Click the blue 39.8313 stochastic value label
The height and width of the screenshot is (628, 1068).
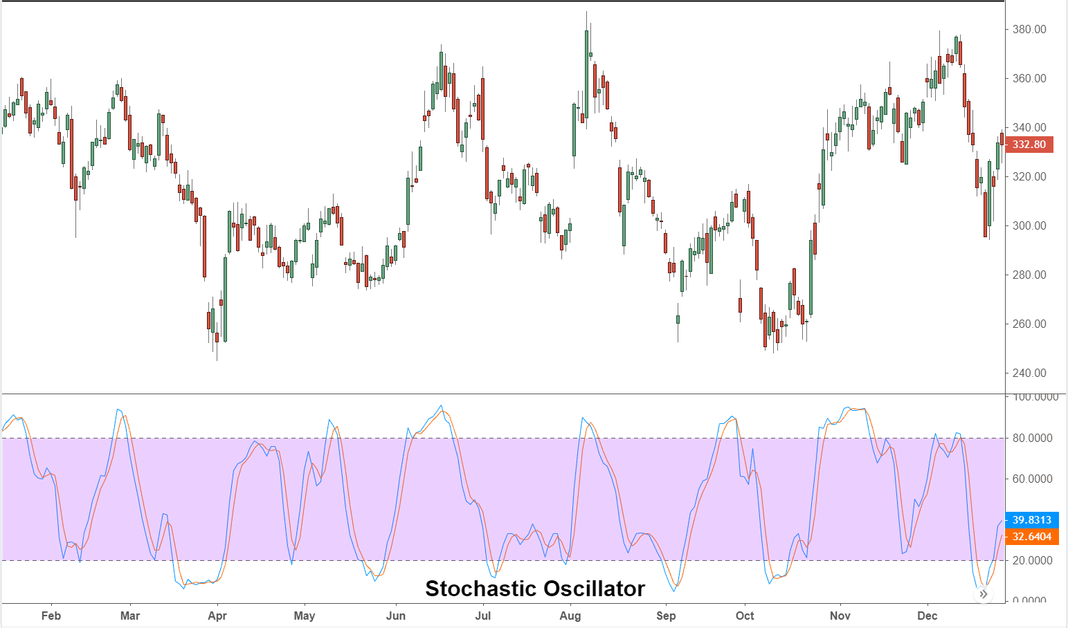coord(1031,520)
